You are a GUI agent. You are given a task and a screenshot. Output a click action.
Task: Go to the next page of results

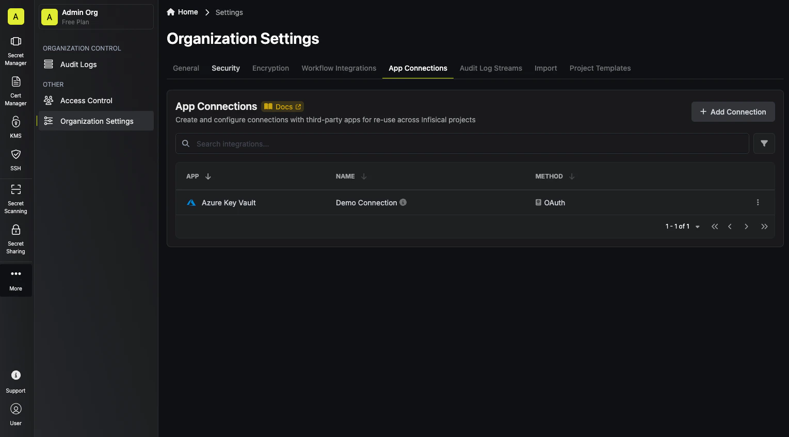tap(746, 226)
